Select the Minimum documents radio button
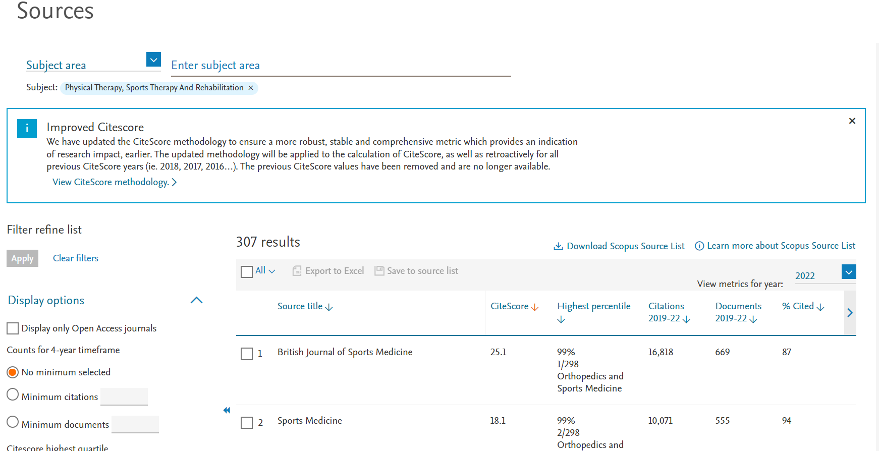The width and height of the screenshot is (879, 451). pos(13,422)
